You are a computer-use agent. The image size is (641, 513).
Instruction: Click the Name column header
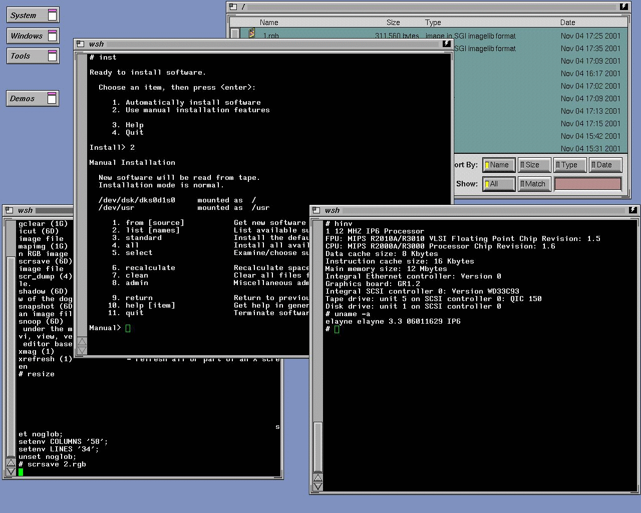(269, 23)
